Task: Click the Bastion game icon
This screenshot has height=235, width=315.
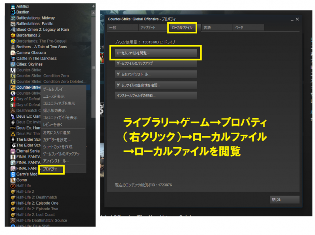Action: tap(13, 12)
